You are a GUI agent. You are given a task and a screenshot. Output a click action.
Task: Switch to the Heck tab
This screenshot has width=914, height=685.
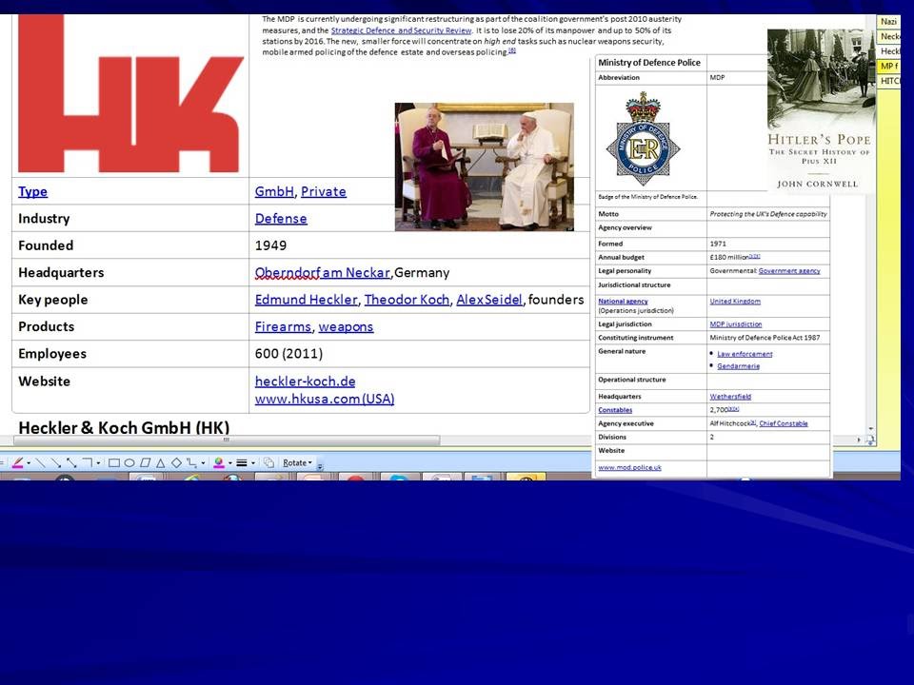[x=889, y=51]
